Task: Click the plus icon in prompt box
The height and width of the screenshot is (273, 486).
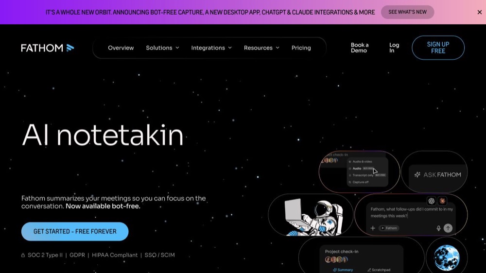Action: click(x=373, y=228)
